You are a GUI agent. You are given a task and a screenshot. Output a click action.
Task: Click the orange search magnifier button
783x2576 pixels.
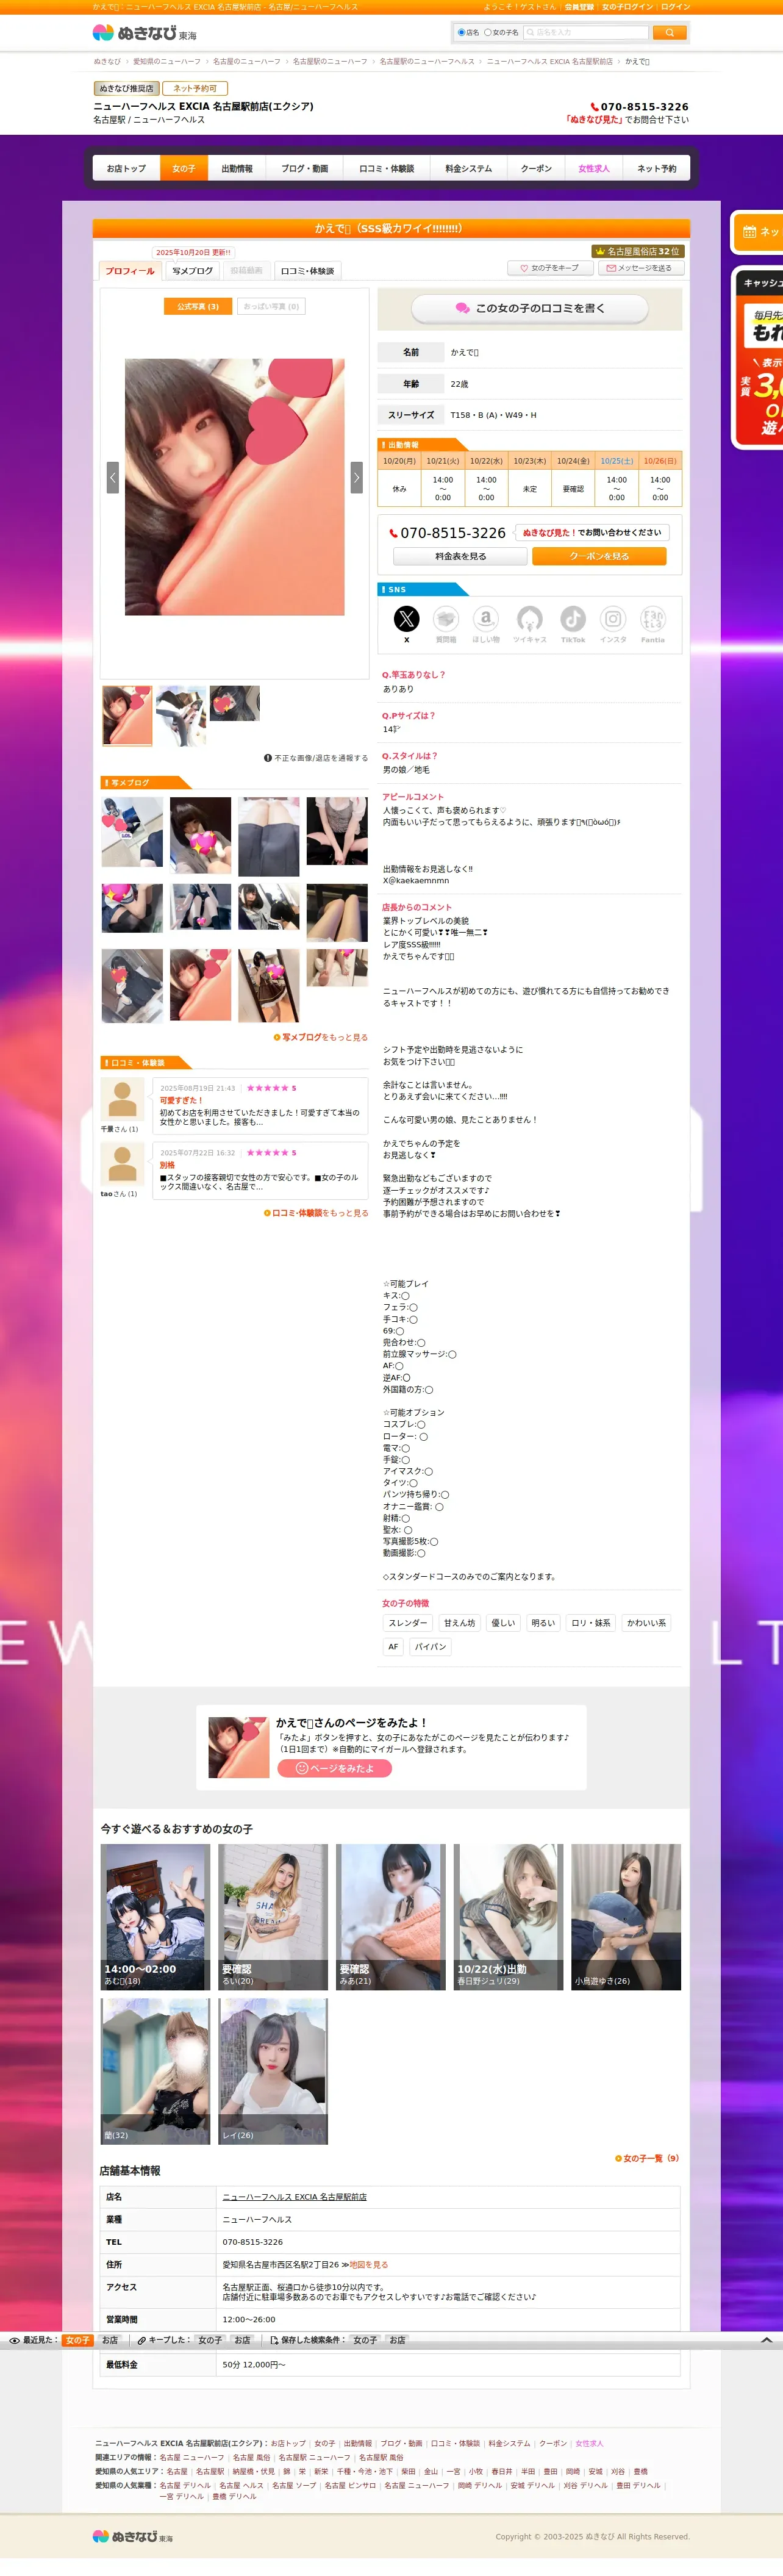669,33
